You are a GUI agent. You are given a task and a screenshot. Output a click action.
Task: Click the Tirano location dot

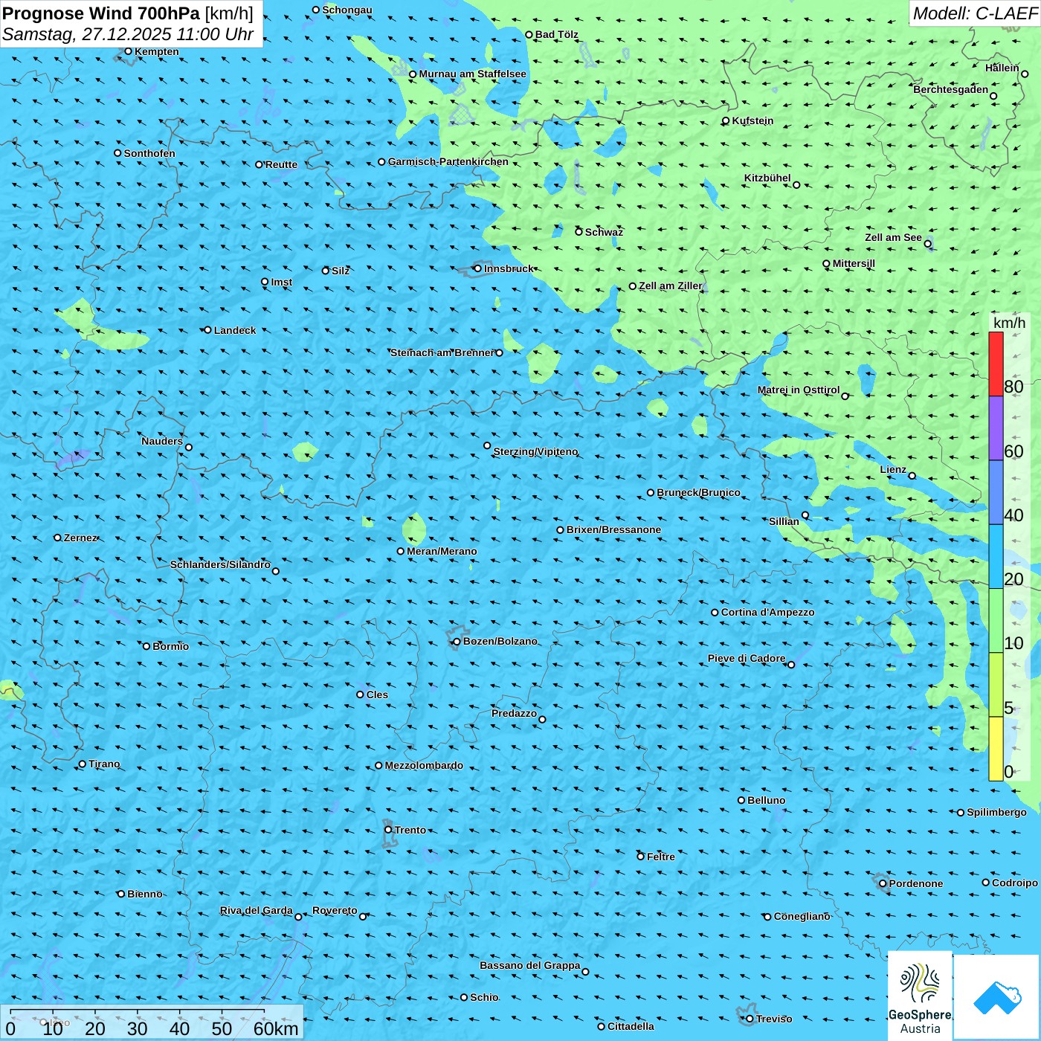[x=83, y=764]
